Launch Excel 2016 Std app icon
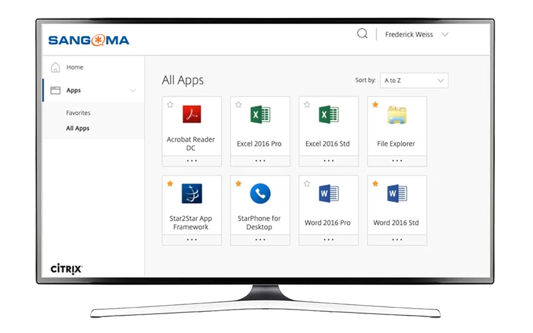Screen dimensions: 533x333 coord(329,114)
